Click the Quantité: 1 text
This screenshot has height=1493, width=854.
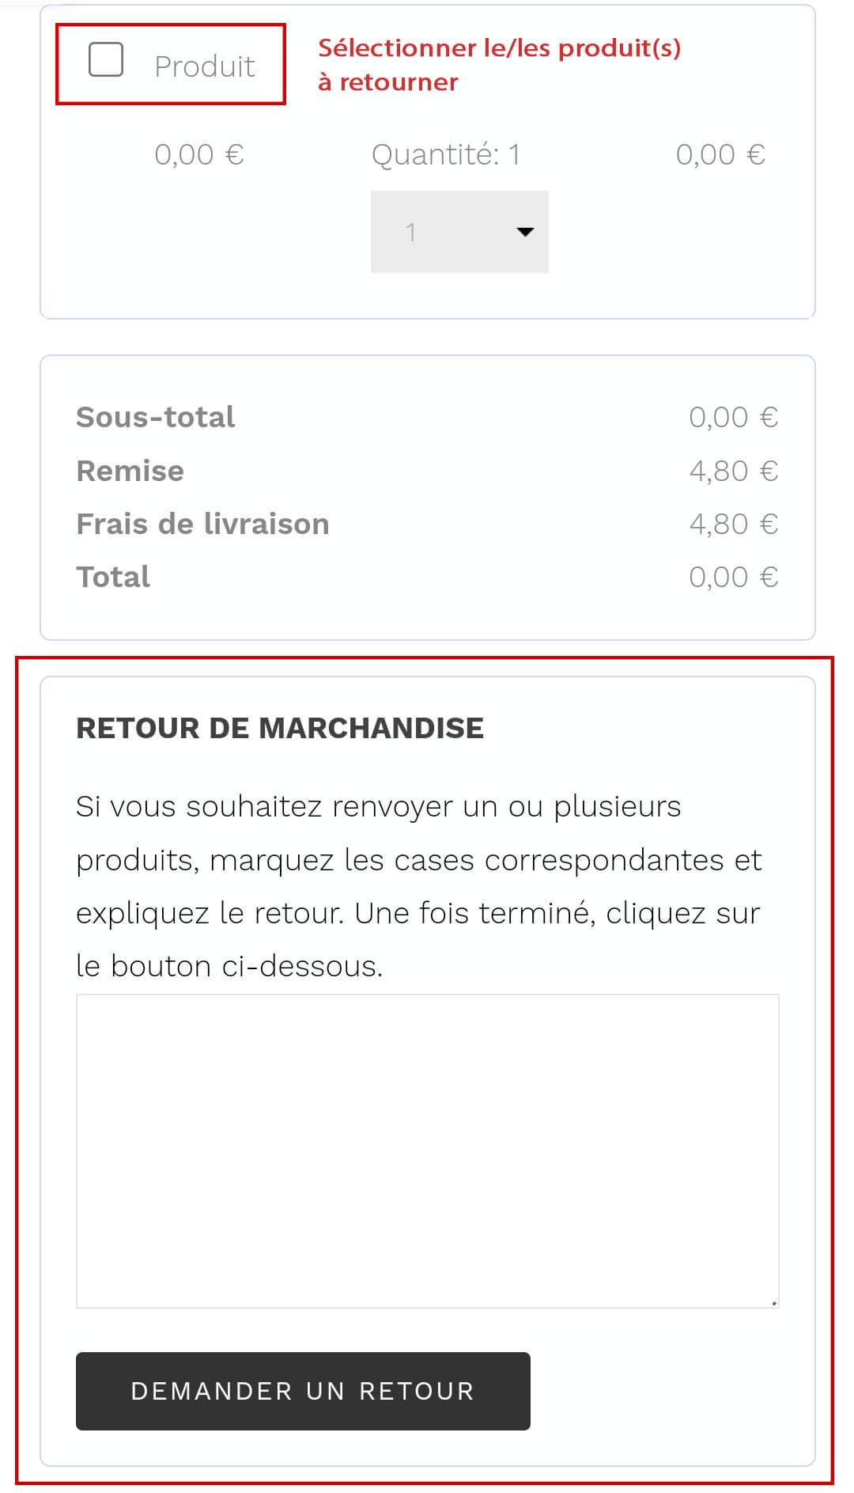[x=446, y=154]
